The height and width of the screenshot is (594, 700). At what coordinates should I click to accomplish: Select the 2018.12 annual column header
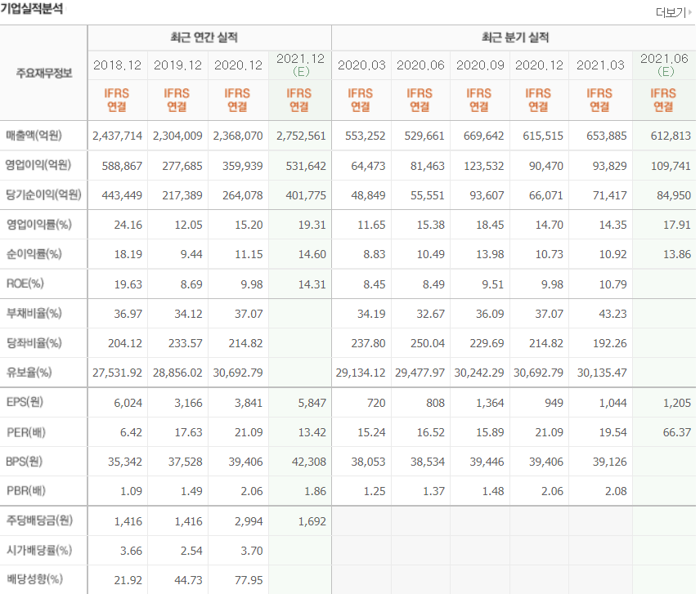click(118, 65)
